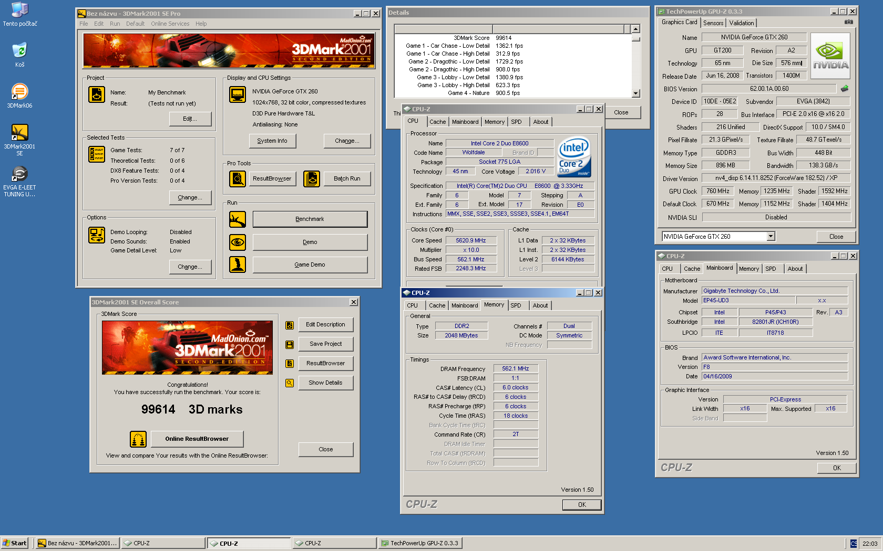Click the Batch Run icon in Pro Tools
The width and height of the screenshot is (883, 551).
pos(312,179)
